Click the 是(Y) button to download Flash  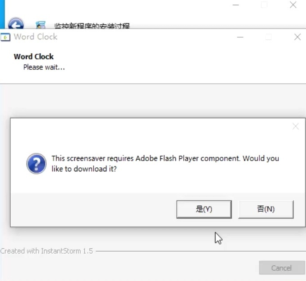[204, 209]
